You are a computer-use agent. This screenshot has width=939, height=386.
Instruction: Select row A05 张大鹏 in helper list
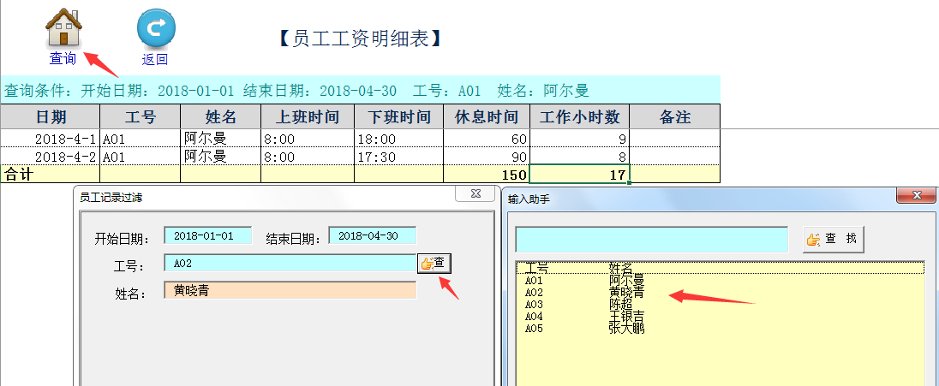coord(720,328)
